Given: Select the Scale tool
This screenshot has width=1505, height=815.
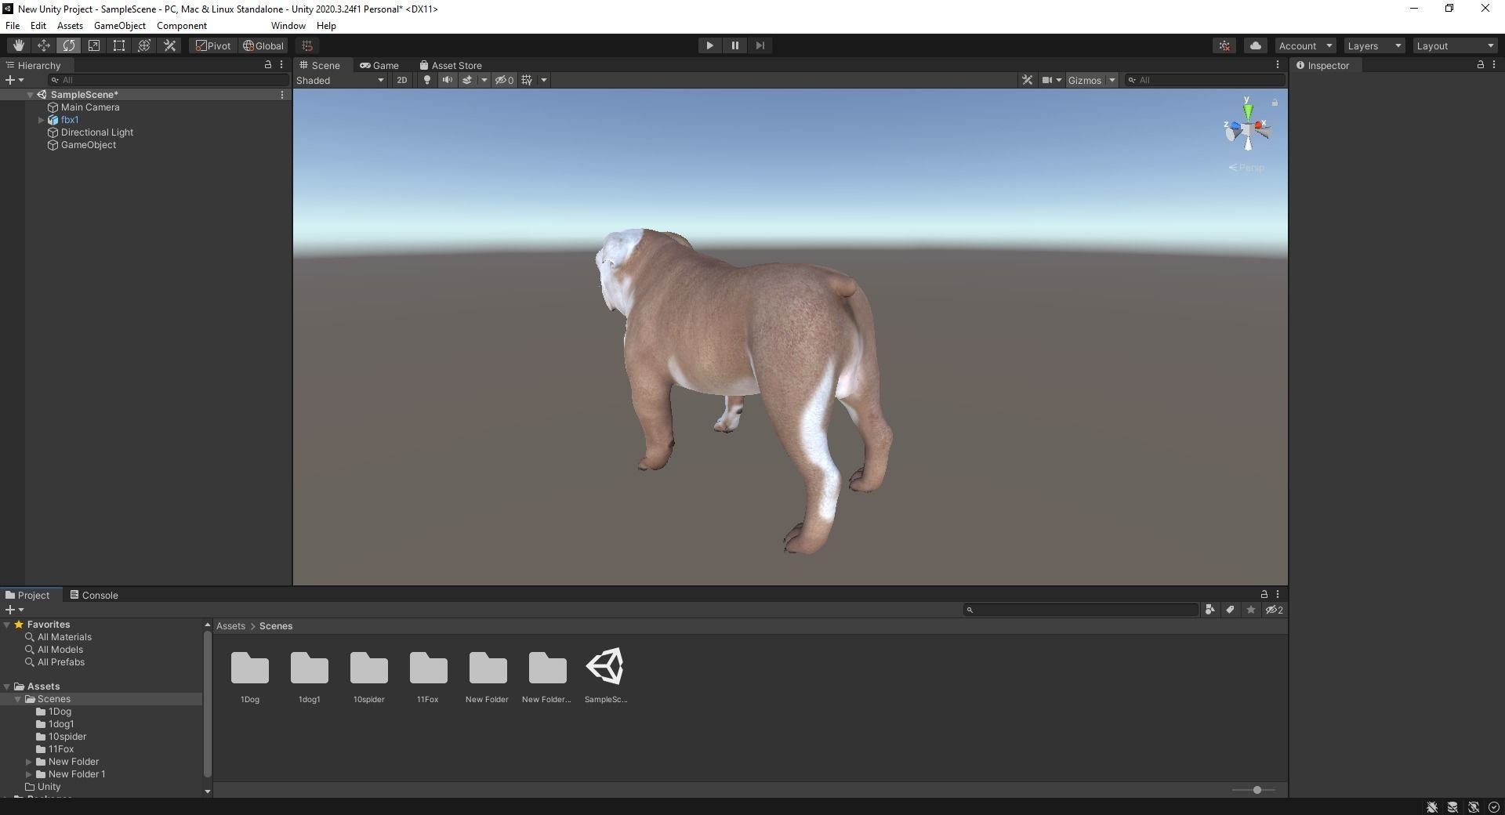Looking at the screenshot, I should (x=94, y=45).
